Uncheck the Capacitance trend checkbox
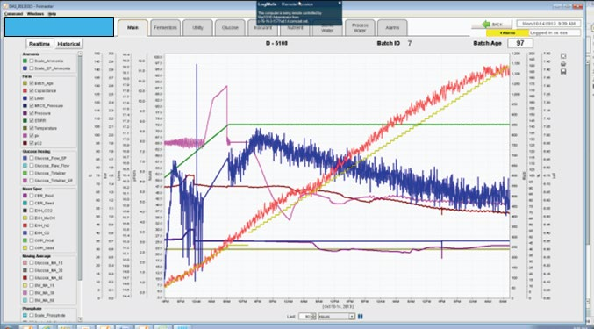 32,91
